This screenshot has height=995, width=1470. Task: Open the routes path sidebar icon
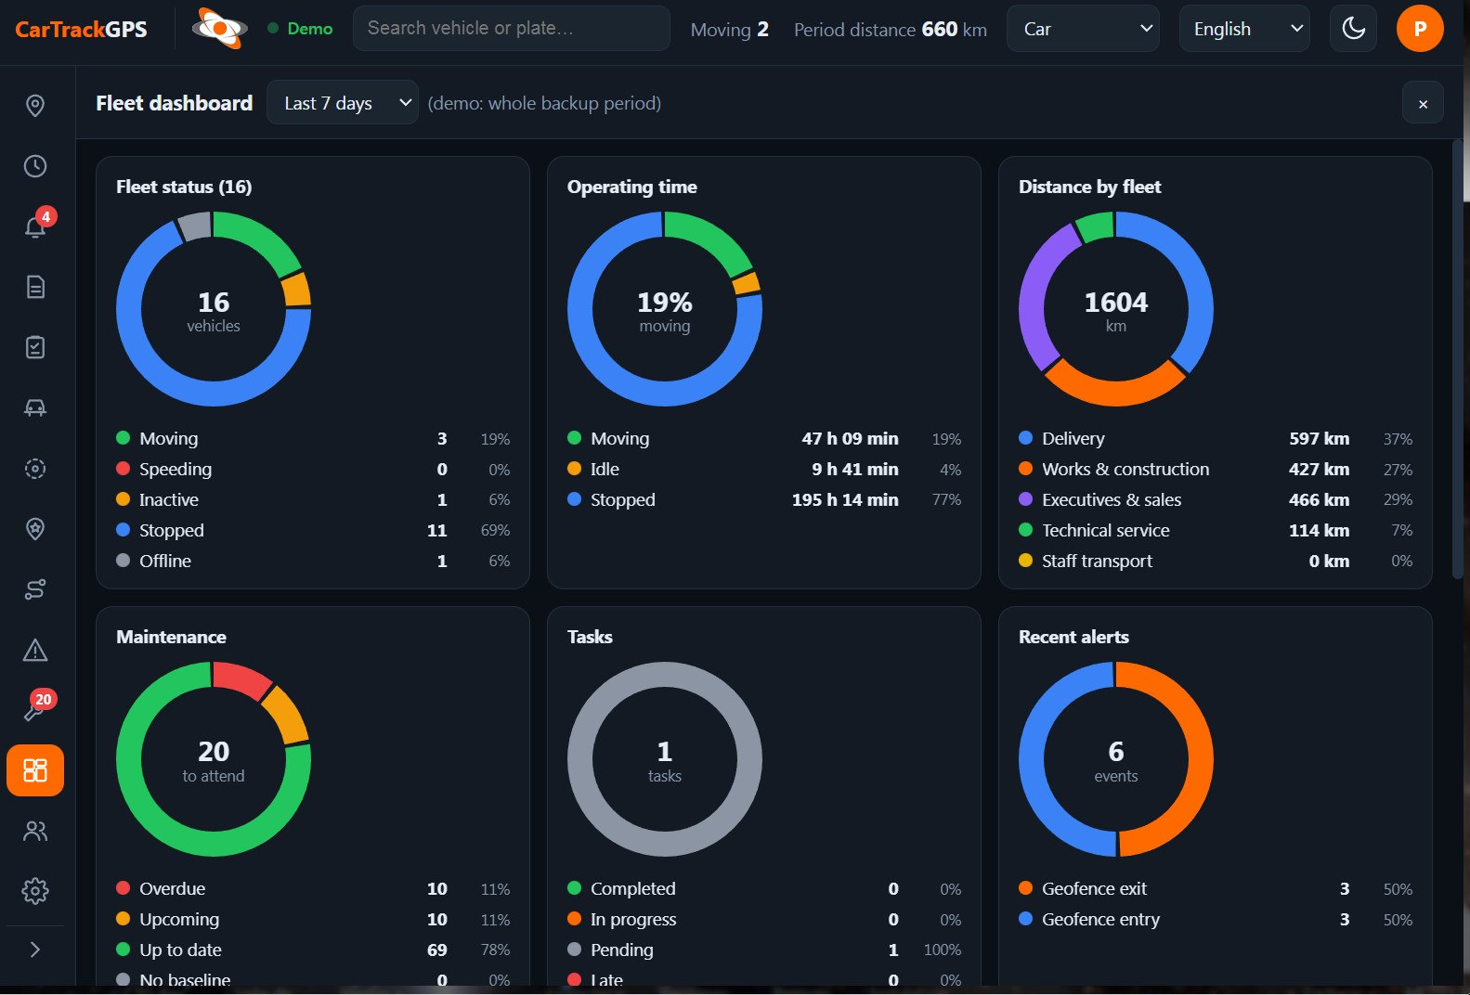tap(35, 589)
